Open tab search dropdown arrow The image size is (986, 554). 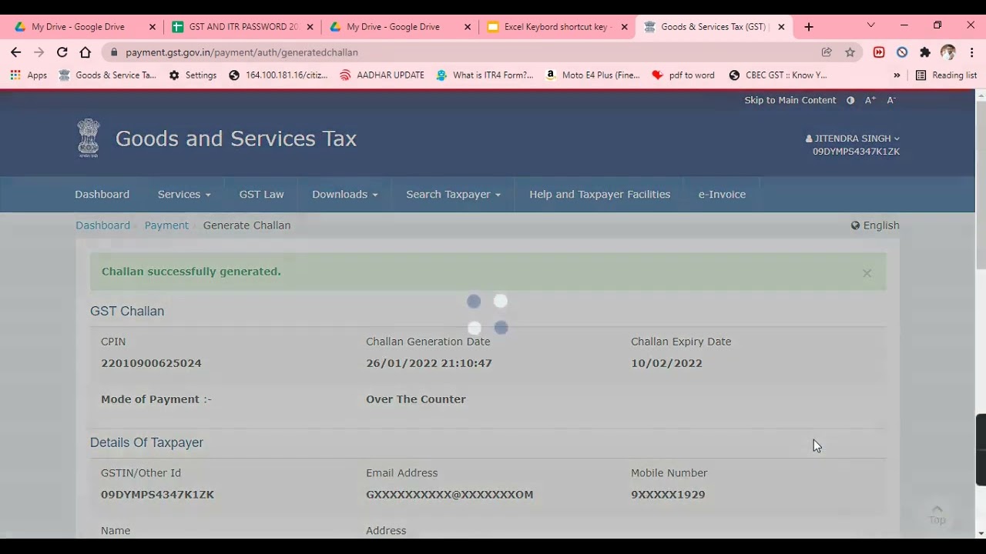pos(871,25)
